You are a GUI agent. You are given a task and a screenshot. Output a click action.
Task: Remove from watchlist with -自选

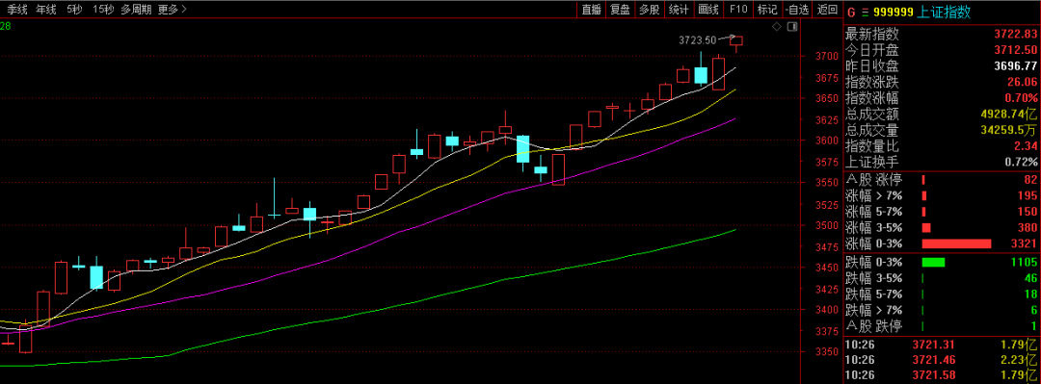tap(797, 10)
